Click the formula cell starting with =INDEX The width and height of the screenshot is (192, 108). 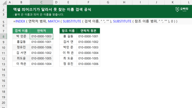[95, 21]
